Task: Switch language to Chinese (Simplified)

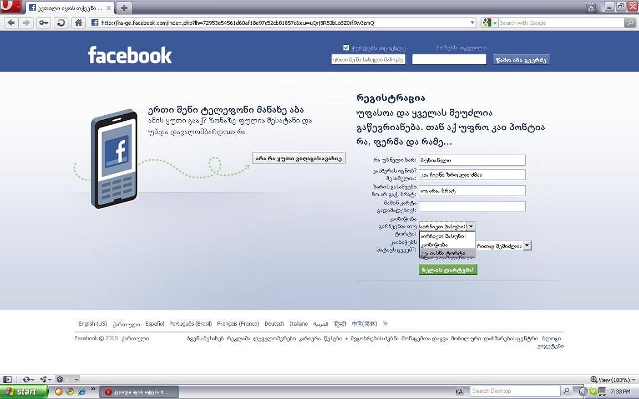Action: click(364, 324)
